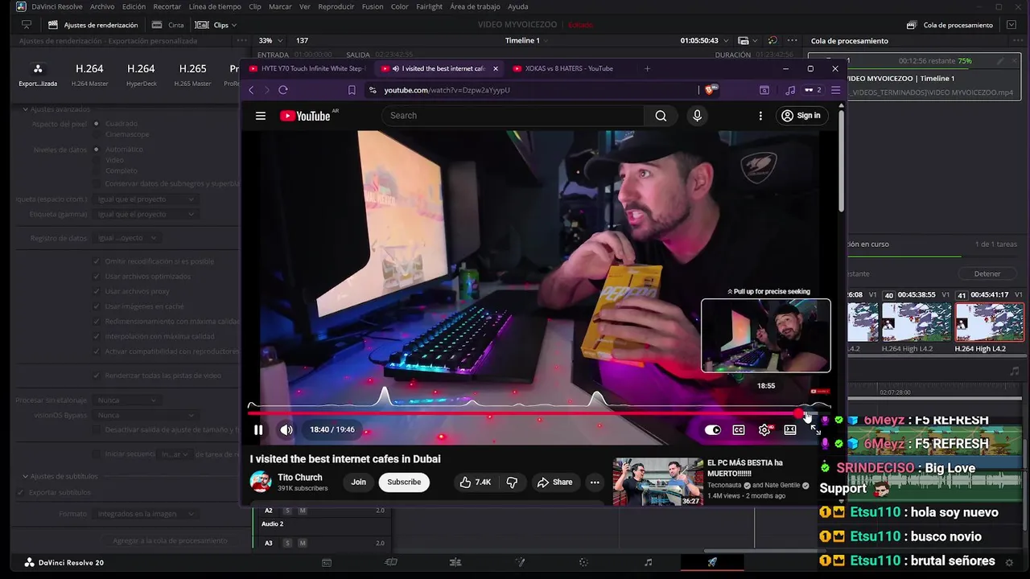Toggle Usar archivos optimizados checkbox

[x=97, y=276]
